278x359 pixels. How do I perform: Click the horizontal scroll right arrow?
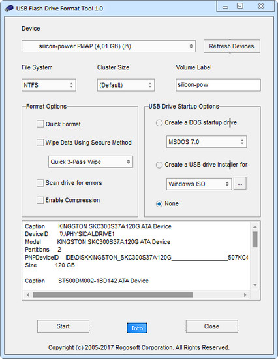[x=245, y=295]
